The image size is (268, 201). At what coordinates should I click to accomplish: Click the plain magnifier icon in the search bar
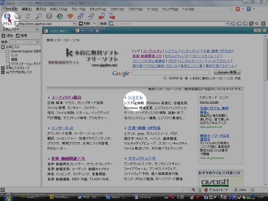257,24
